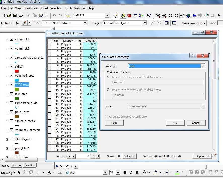Go back to previous extent arrow
223x178 pixels.
click(x=195, y=15)
